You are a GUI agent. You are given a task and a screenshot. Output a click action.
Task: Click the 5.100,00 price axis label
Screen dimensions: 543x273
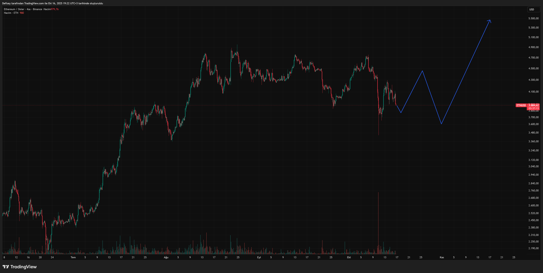click(533, 37)
